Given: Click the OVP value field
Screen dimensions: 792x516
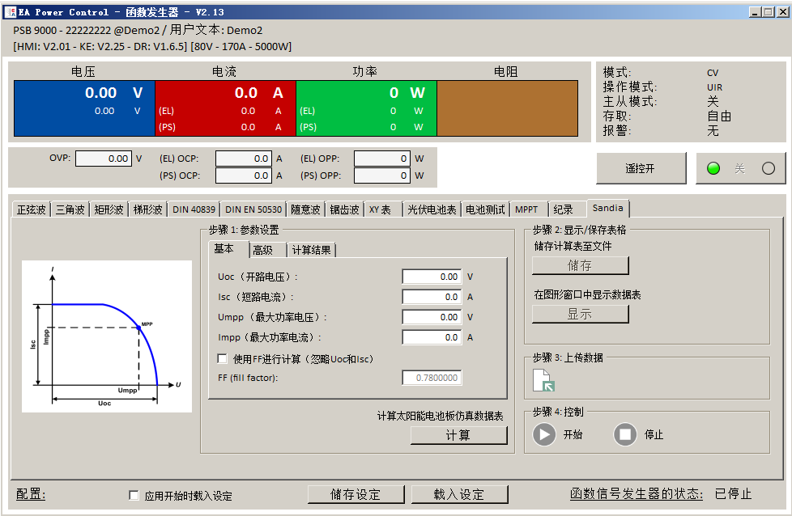Looking at the screenshot, I should point(104,159).
